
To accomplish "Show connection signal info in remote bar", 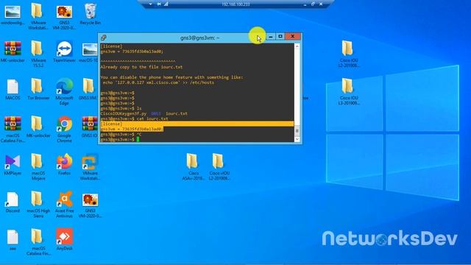I will point(166,4).
